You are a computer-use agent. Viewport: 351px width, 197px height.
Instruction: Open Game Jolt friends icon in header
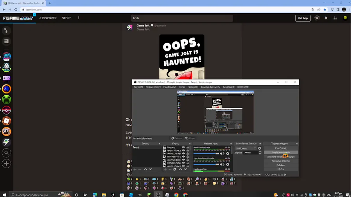click(x=335, y=18)
